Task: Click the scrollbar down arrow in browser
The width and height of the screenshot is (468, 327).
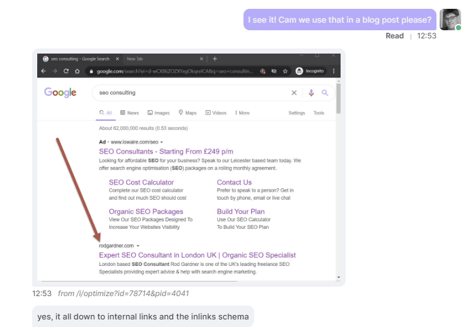Action: [339, 277]
